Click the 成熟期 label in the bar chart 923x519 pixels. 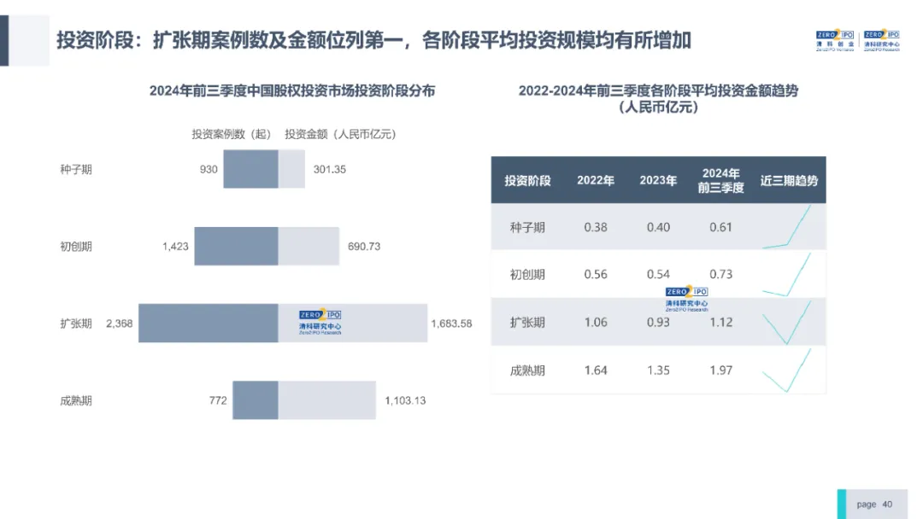point(76,400)
